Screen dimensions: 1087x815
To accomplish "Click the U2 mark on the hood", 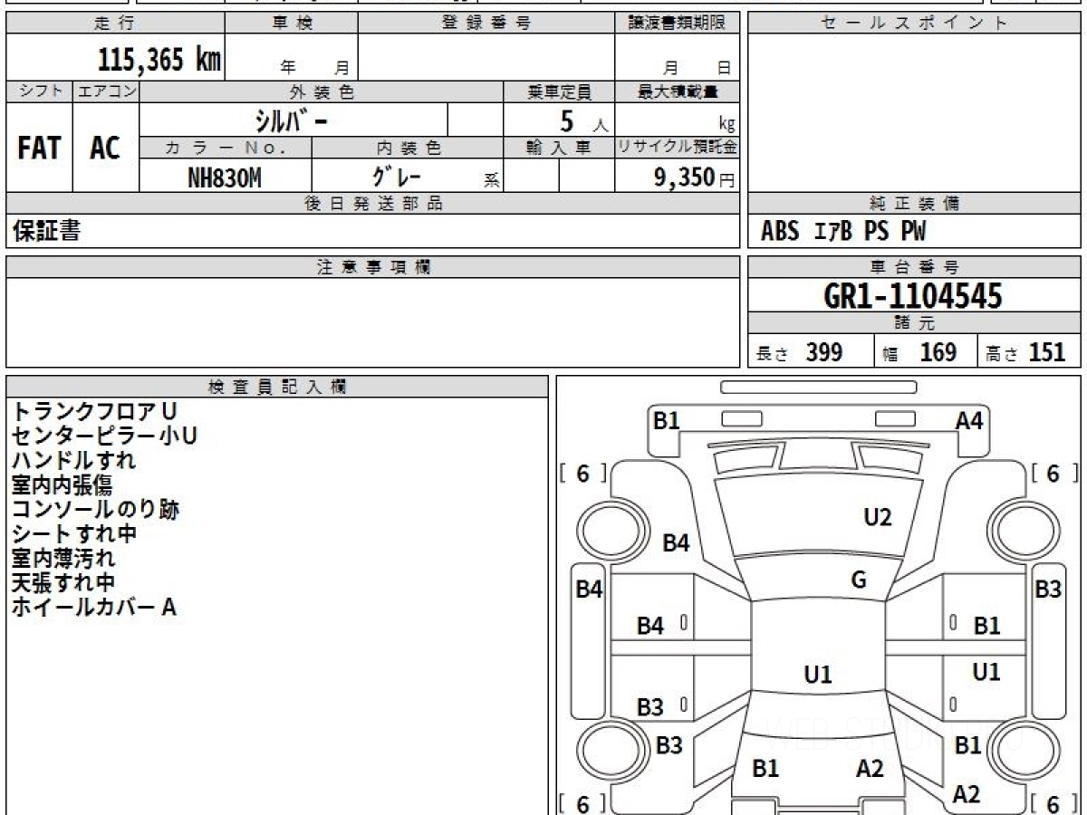I will tap(878, 517).
